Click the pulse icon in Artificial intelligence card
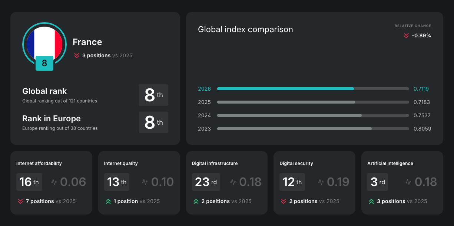Viewport: 454px width, 226px height. coord(408,182)
